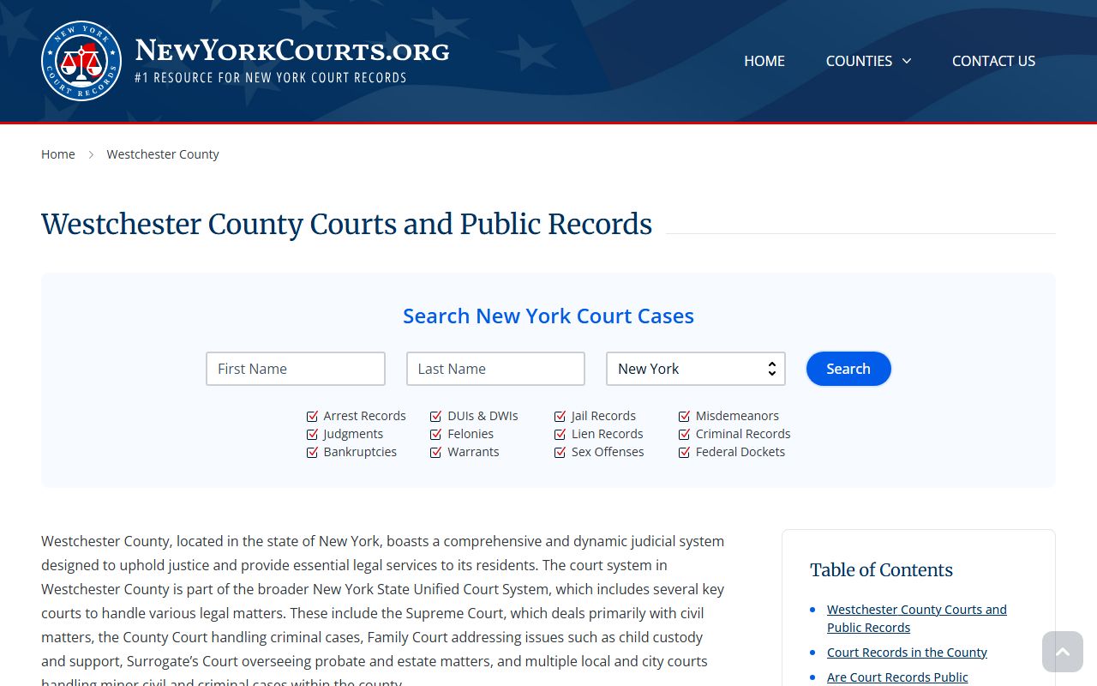The height and width of the screenshot is (686, 1097).
Task: Open Westchester County Courts and Public Records link
Action: point(917,618)
